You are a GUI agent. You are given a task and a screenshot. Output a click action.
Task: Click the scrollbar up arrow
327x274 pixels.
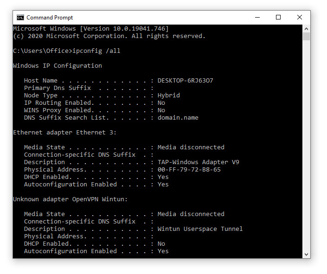pyautogui.click(x=306, y=28)
